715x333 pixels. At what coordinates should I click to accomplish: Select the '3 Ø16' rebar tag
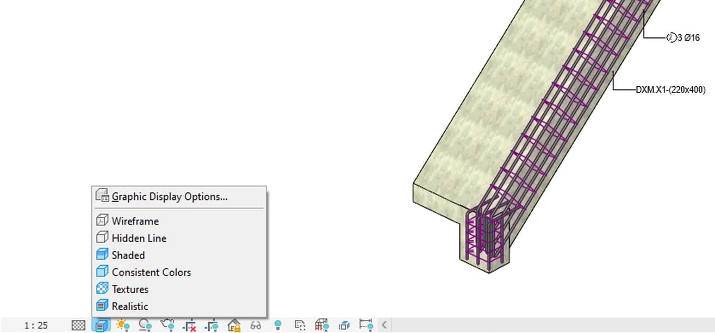pos(684,38)
